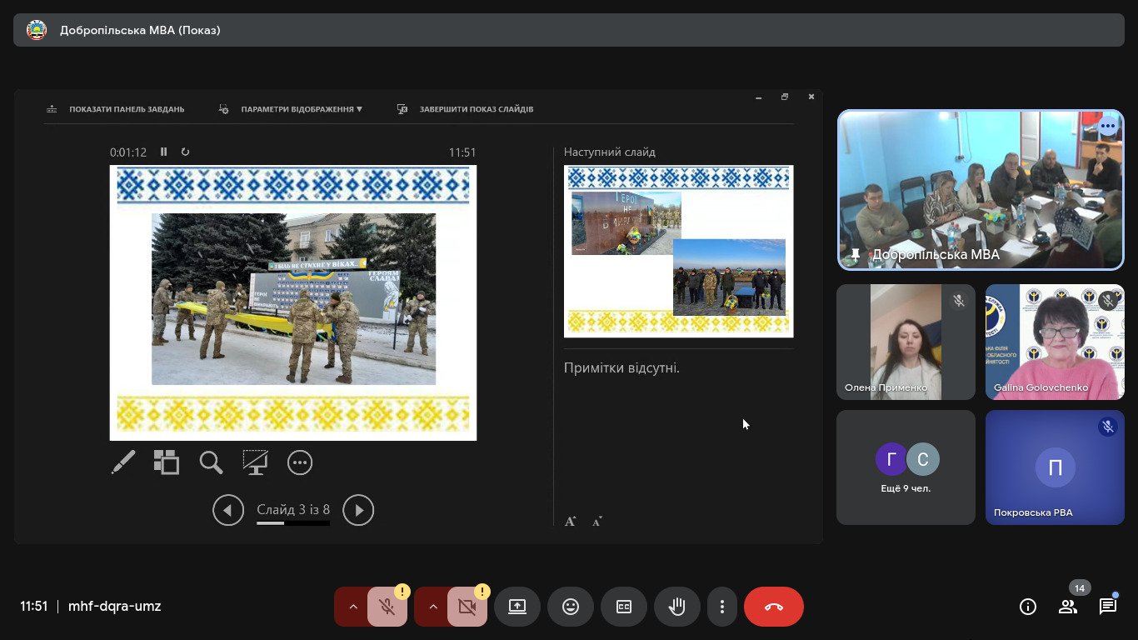Leave the call with red hang-up button

pos(773,607)
